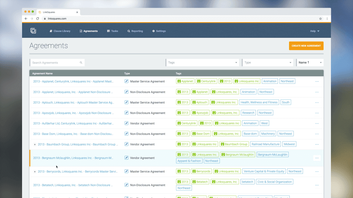Screen dimensions: 353x198
Task: Focus the Search Agreements field
Action: [x=57, y=62]
